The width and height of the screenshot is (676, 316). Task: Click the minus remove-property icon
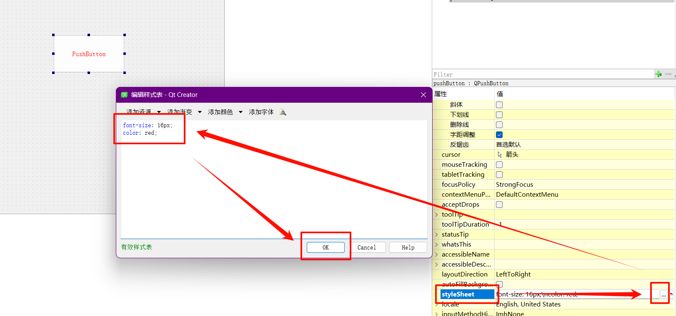coord(668,74)
